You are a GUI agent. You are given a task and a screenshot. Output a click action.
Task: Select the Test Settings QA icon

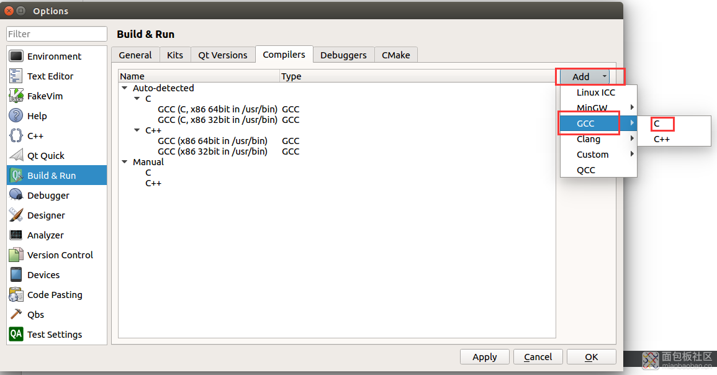16,334
